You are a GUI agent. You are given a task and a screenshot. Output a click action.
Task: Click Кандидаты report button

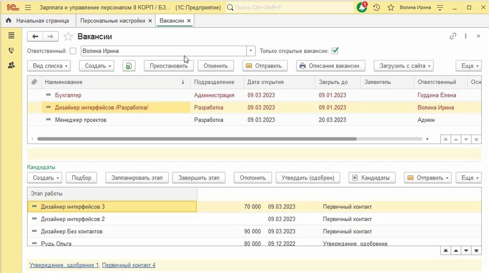pos(372,178)
